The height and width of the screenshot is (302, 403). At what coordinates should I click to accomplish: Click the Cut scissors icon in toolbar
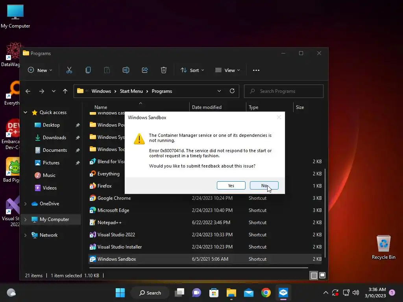pyautogui.click(x=69, y=70)
